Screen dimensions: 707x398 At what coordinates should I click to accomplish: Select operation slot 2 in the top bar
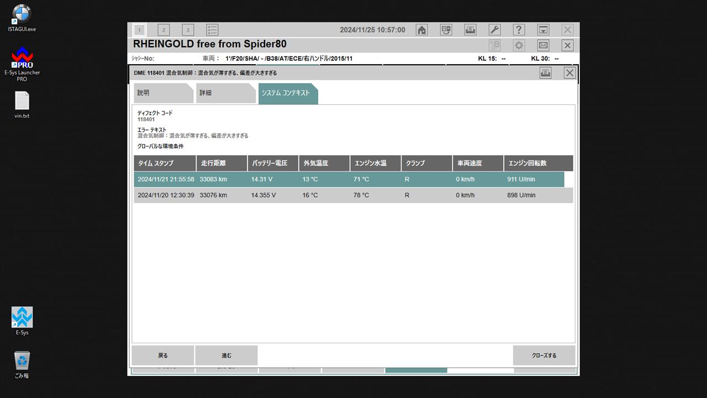163,30
